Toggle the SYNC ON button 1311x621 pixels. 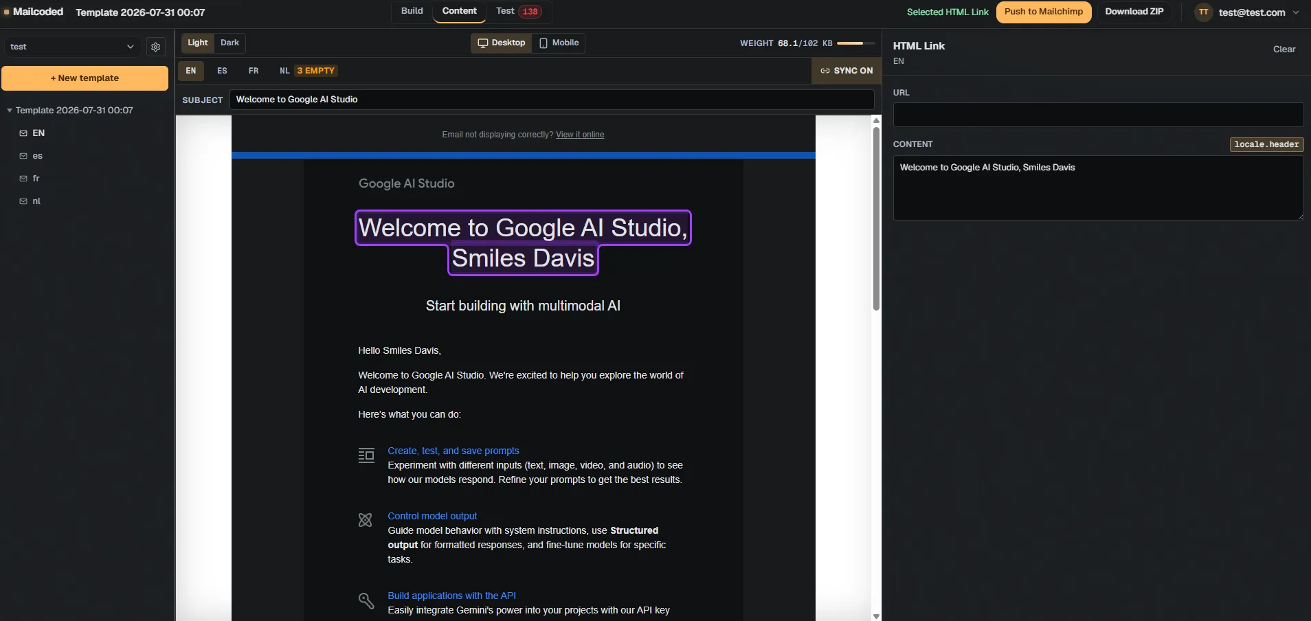(847, 71)
